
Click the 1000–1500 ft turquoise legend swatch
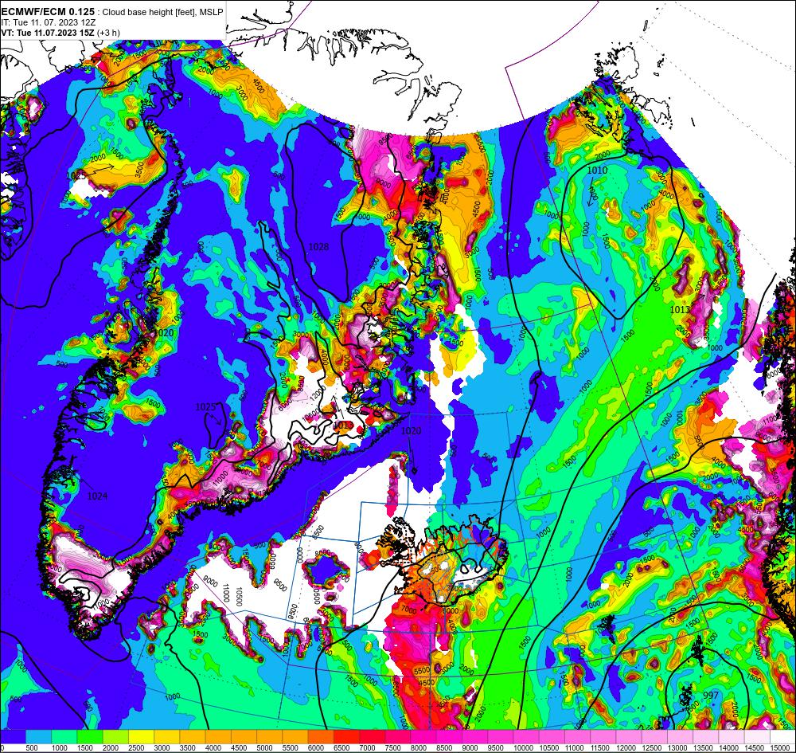[64, 737]
